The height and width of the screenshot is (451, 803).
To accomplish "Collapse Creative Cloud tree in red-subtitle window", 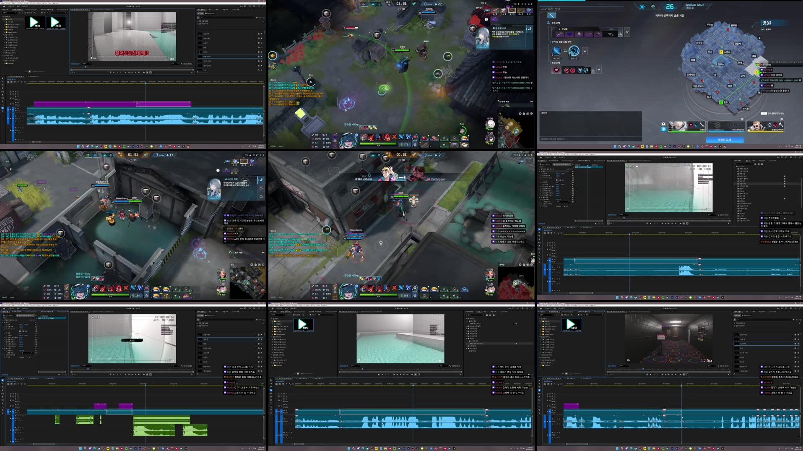I will 3,55.
